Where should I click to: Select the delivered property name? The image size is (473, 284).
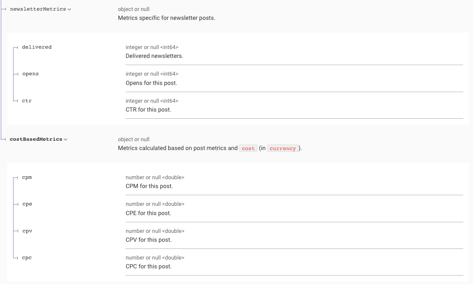tap(37, 47)
